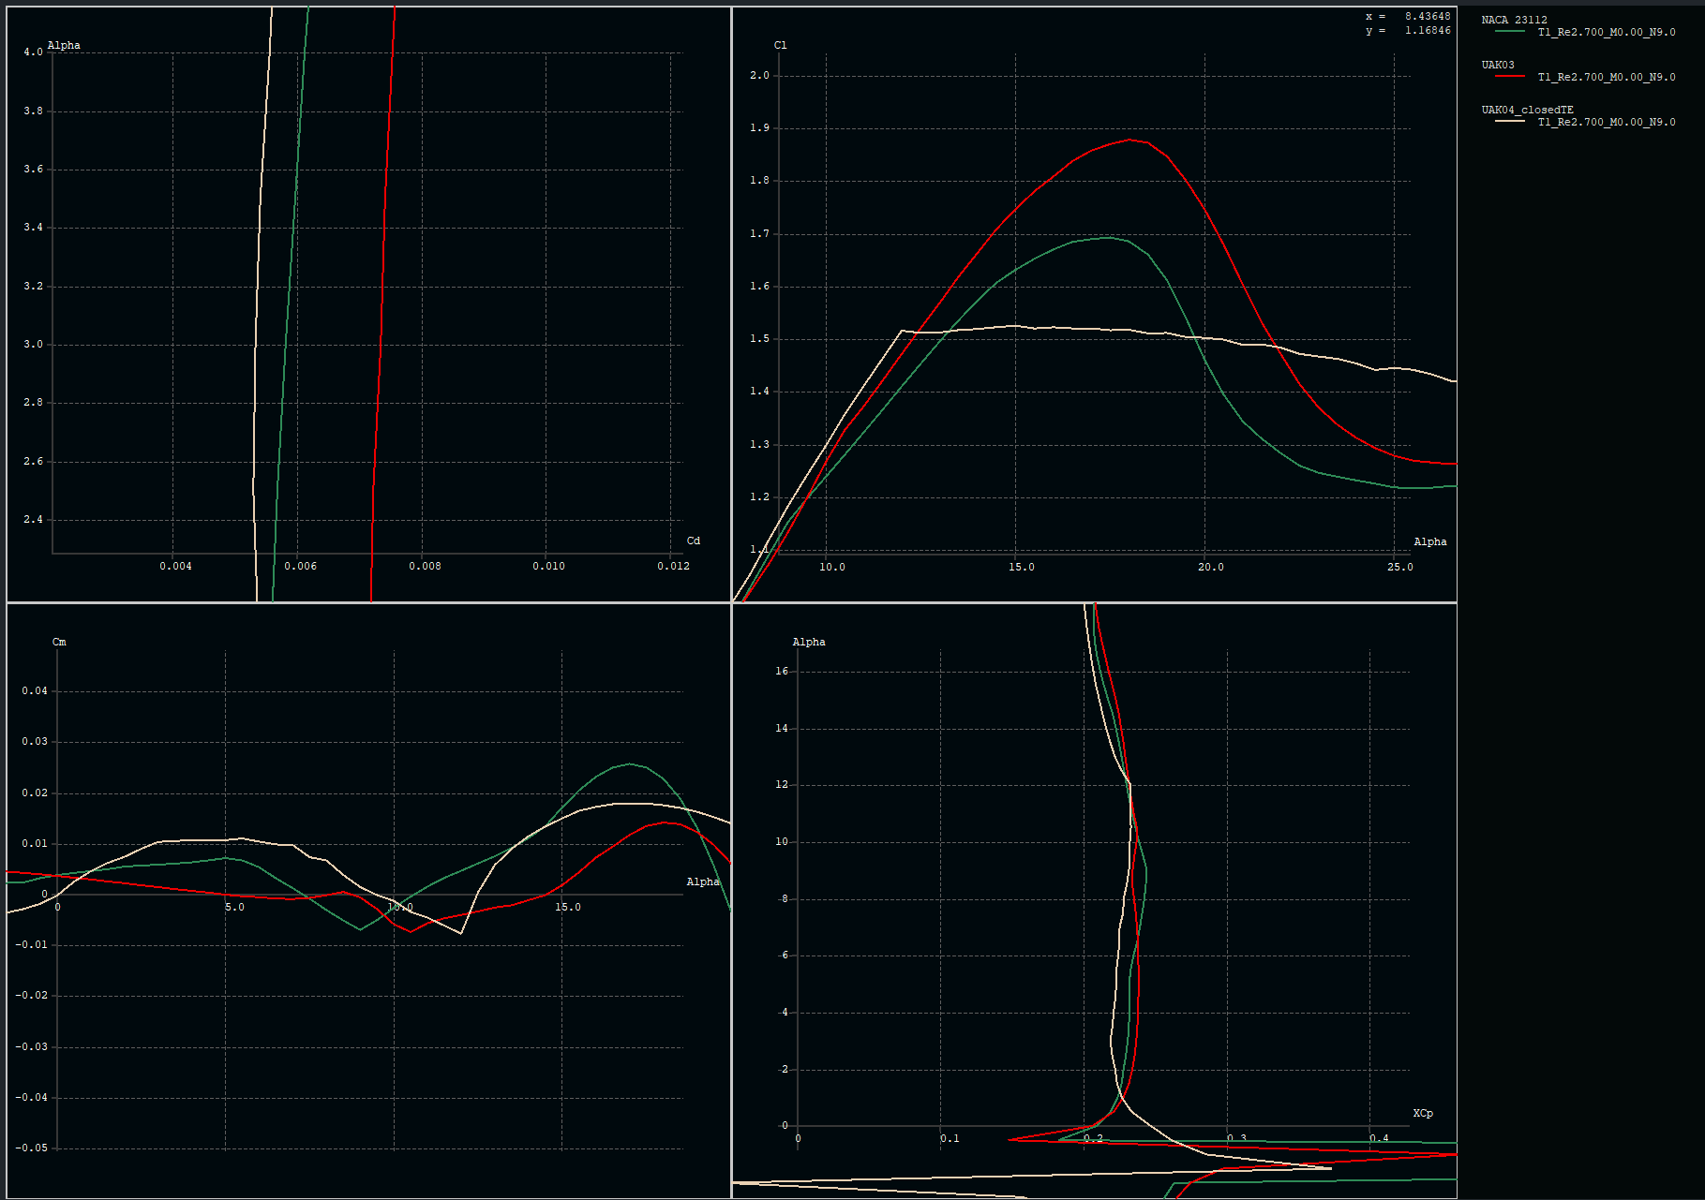This screenshot has width=1705, height=1200.
Task: Select the UAK04_closedTE legend entry
Action: 1527,110
